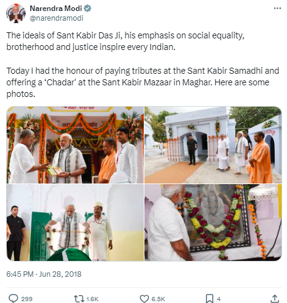Open photo of the blue samadhi building
287x303 pixels.
tap(213, 145)
